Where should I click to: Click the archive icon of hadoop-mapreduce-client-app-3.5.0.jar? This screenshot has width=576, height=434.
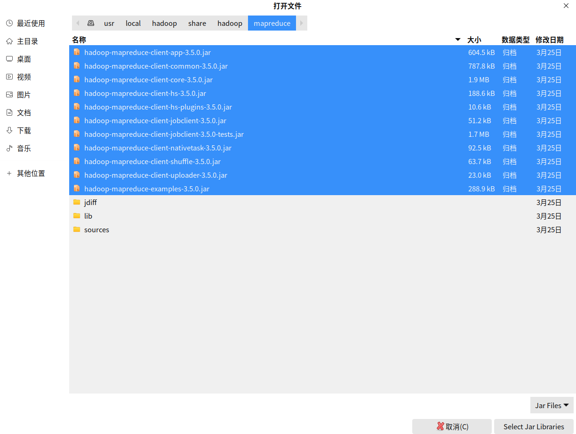(77, 52)
